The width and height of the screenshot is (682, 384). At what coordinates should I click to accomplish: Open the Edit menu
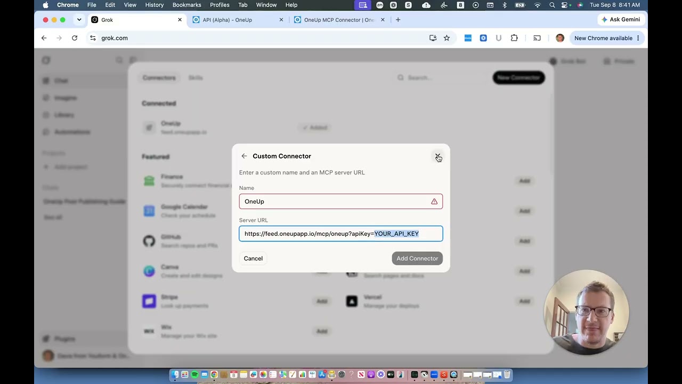[x=110, y=5]
